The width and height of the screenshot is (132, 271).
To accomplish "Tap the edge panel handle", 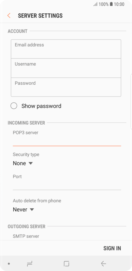I will tap(131, 102).
